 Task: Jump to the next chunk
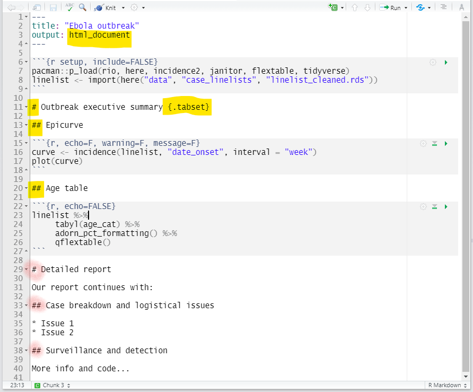[368, 7]
